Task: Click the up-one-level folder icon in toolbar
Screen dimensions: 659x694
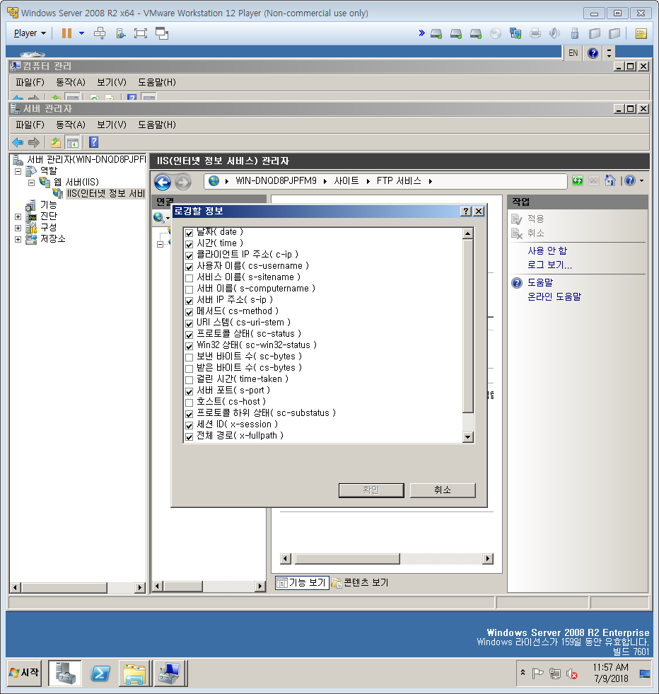Action: point(56,142)
